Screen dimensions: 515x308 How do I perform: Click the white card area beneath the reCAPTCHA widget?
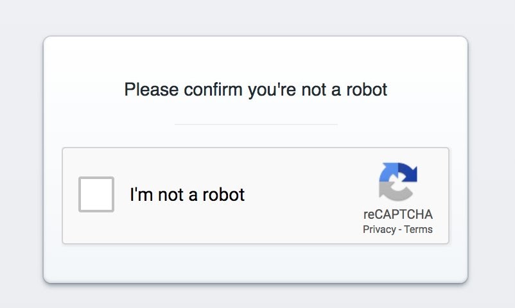tap(256, 263)
